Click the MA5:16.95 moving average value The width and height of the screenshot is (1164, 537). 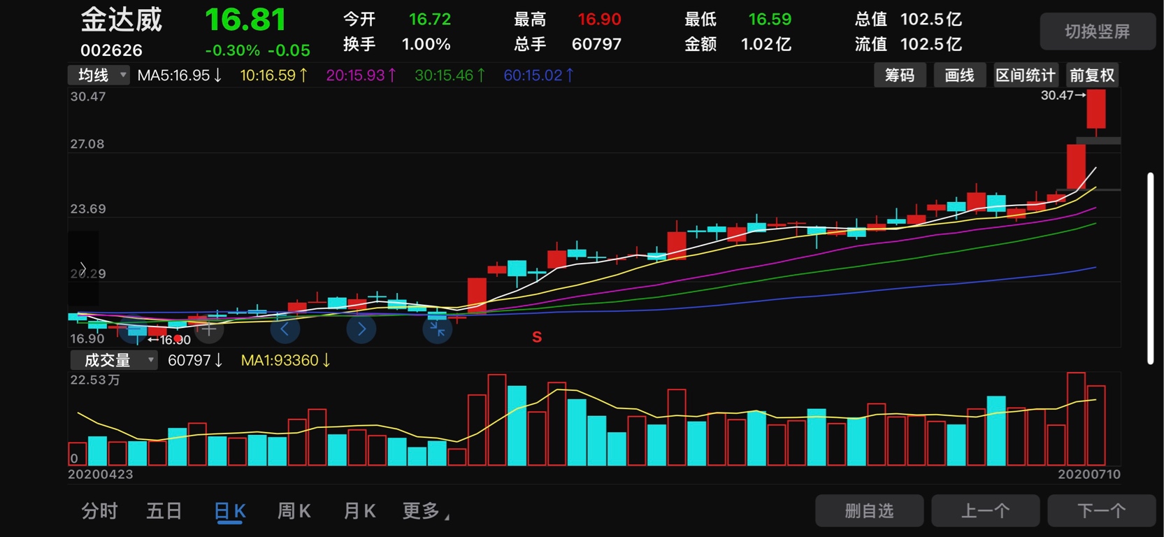(180, 76)
